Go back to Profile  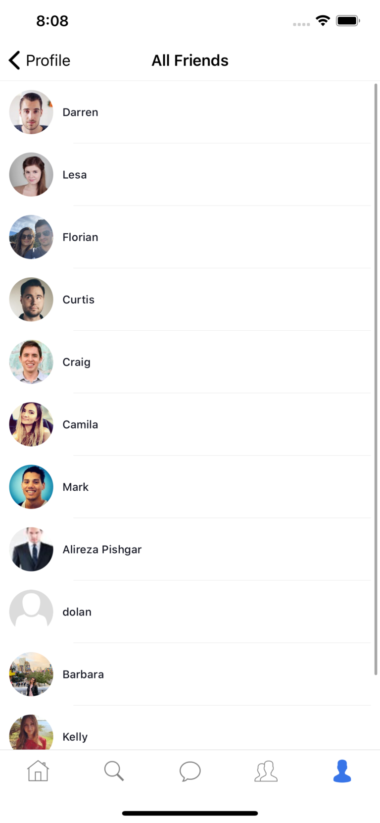[47, 60]
